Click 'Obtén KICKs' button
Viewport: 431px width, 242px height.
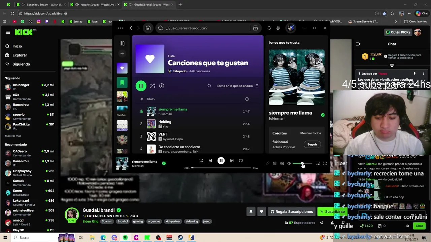pos(398,32)
